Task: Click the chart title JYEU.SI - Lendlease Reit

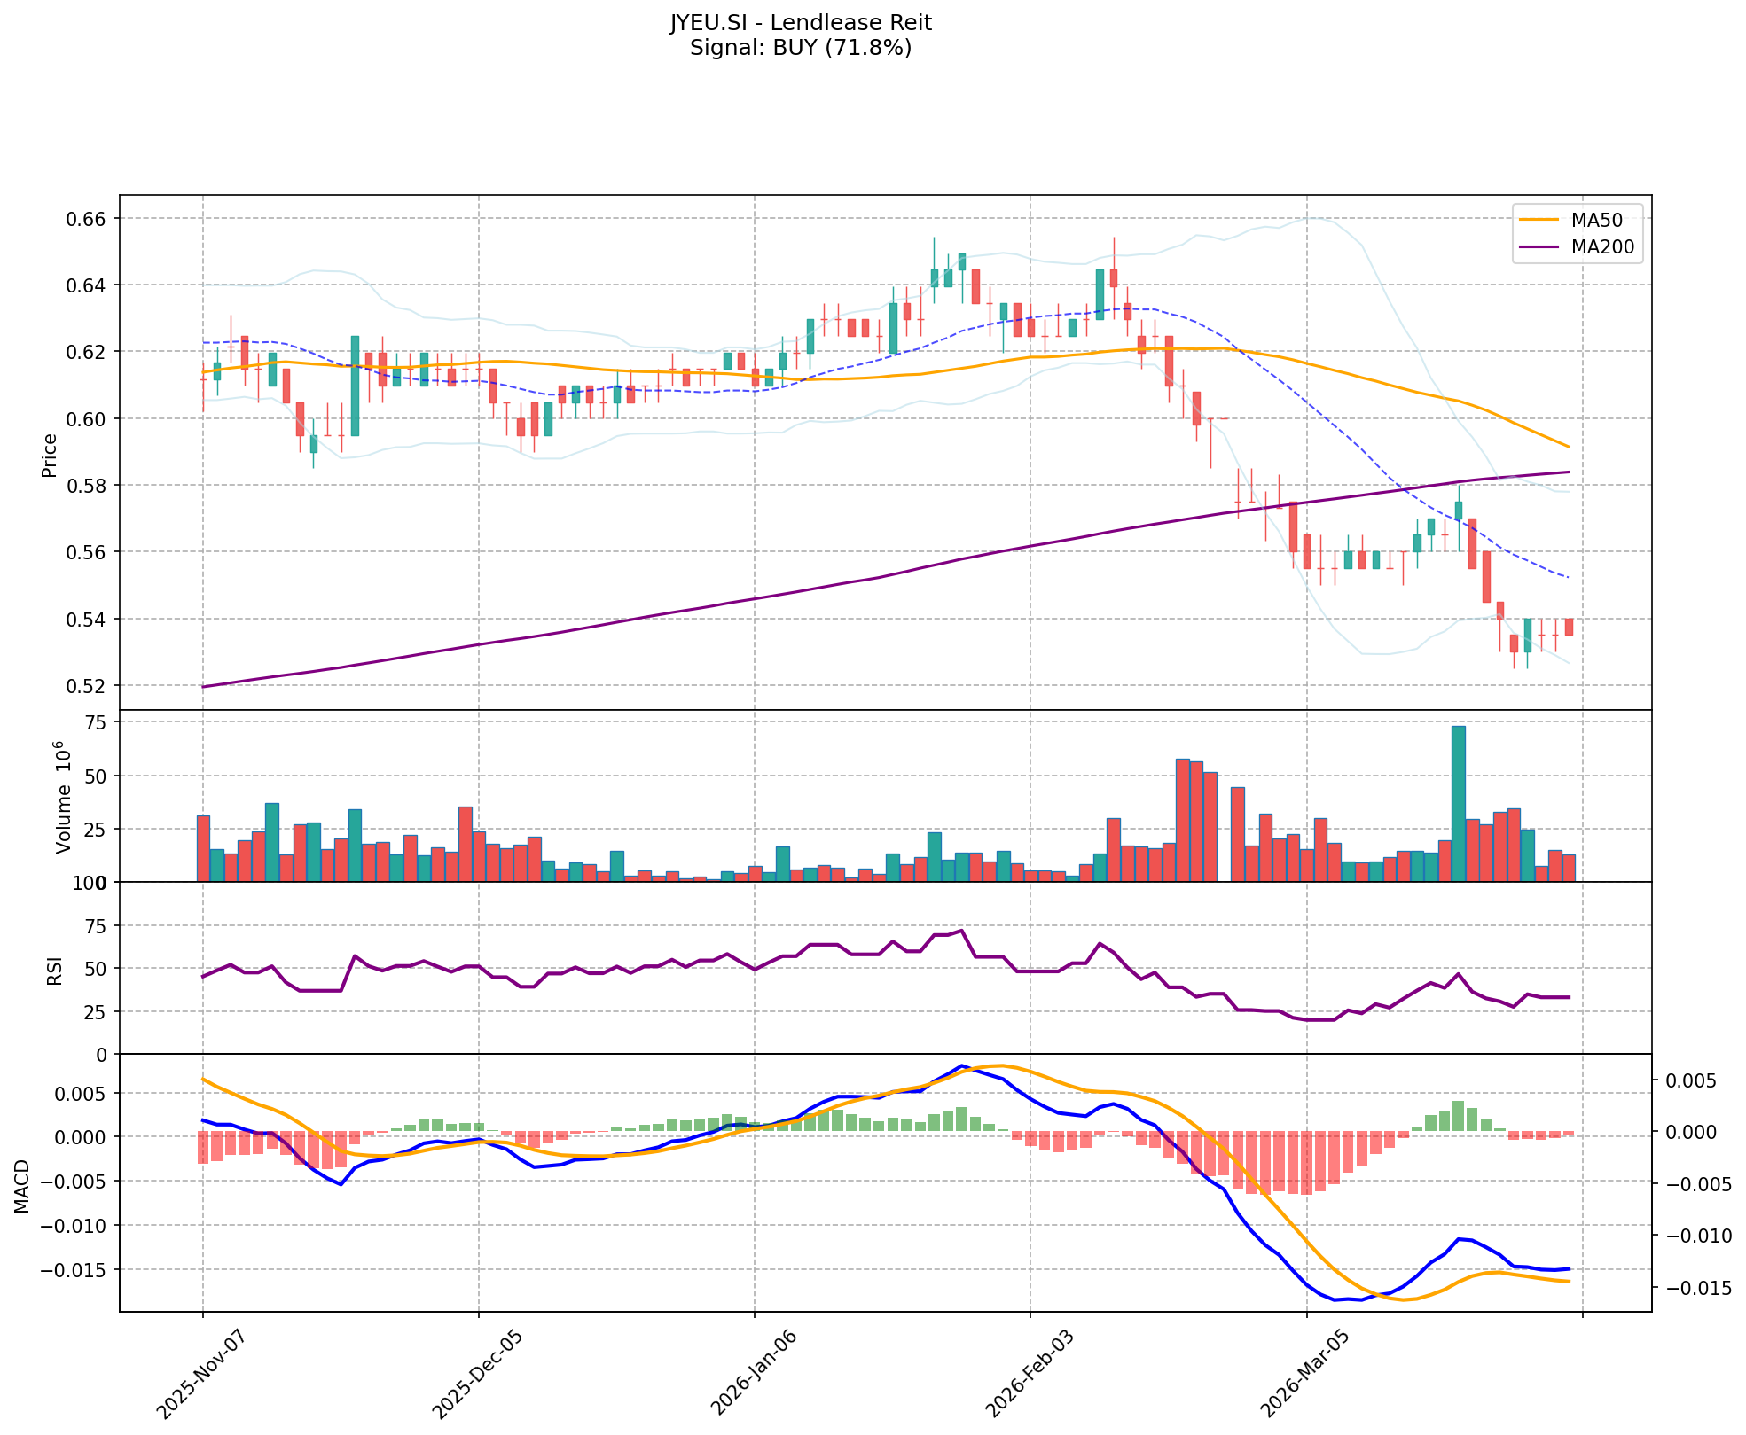Action: click(801, 23)
